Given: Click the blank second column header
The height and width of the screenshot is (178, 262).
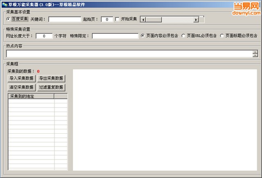Looking at the screenshot, I should [61, 96].
